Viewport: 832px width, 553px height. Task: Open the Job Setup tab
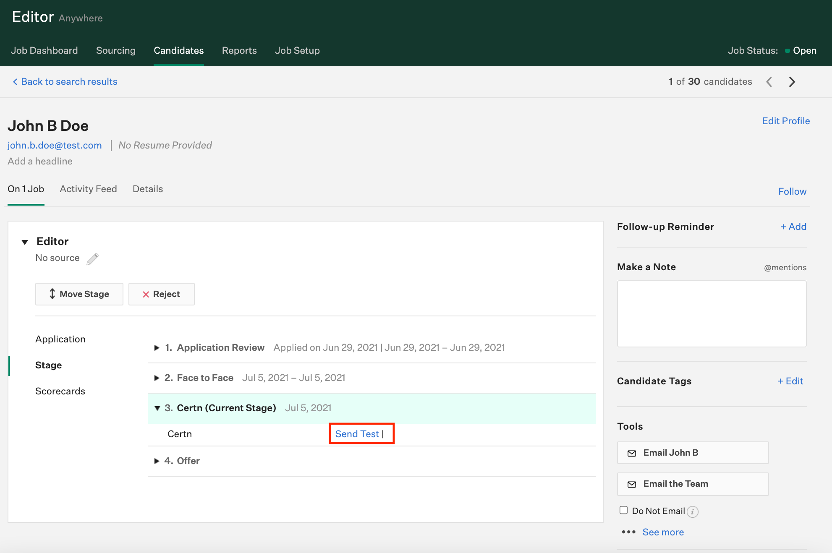(x=297, y=50)
